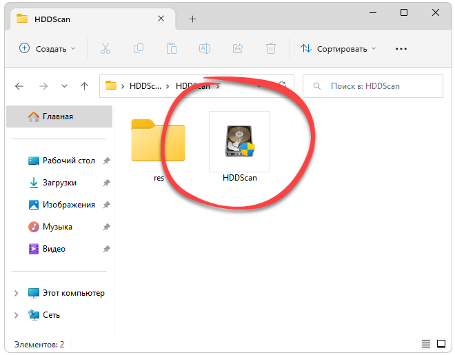Click the folder icon in address bar
The width and height of the screenshot is (455, 355).
(110, 85)
